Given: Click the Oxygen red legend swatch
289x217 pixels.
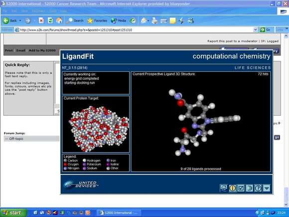Looking at the screenshot, I should 65,165.
